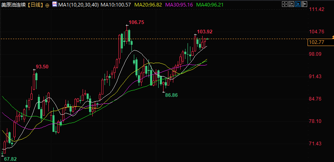Click the 103.92 peak price label
The width and height of the screenshot is (334, 162).
[205, 32]
